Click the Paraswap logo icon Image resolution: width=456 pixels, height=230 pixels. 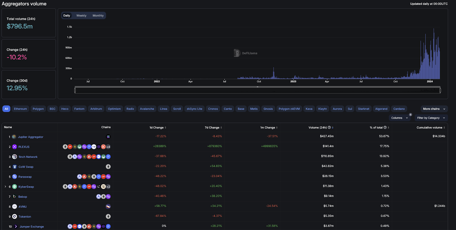(15, 177)
